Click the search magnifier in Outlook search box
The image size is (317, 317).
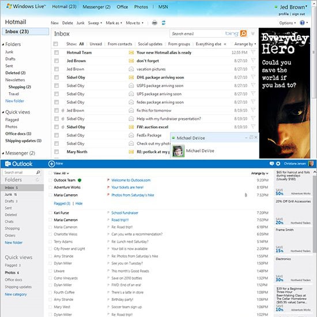(x=38, y=172)
